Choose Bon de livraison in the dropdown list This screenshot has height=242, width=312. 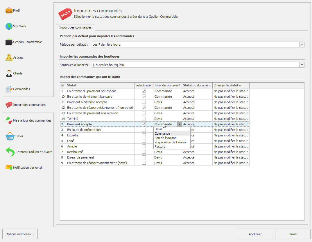click(x=172, y=138)
